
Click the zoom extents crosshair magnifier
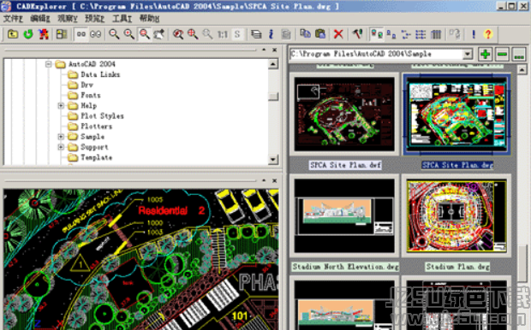[193, 34]
